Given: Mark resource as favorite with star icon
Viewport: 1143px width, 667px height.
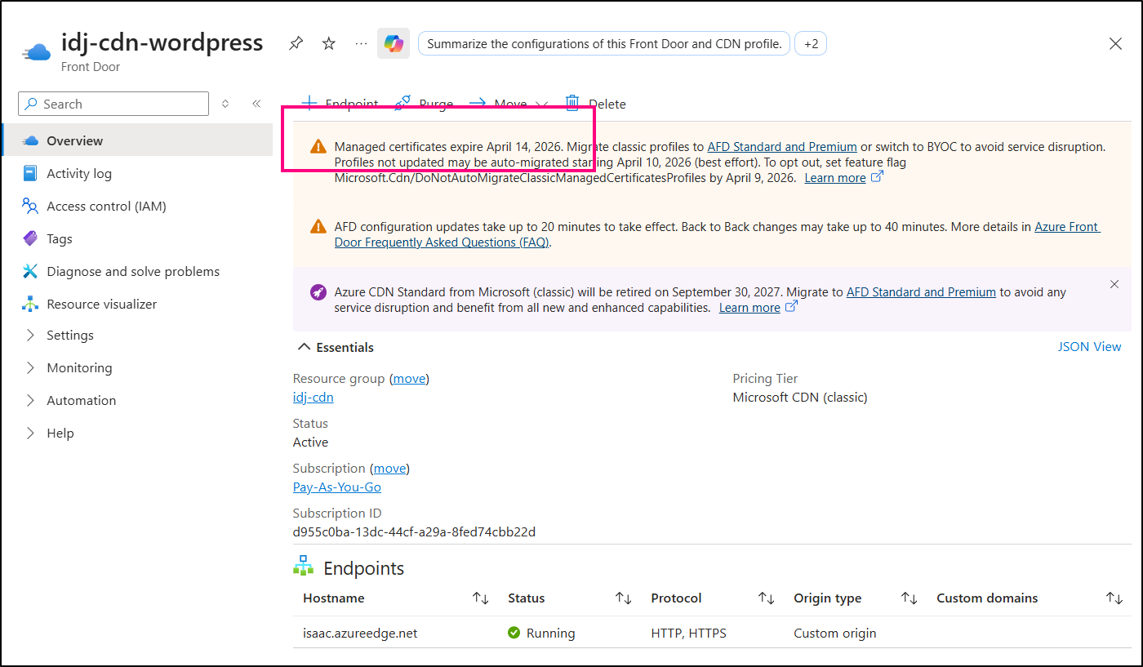Looking at the screenshot, I should point(329,44).
